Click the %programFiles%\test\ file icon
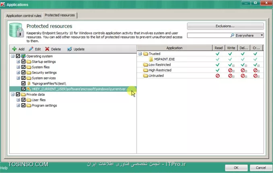Screen dimensions: 273x173 [29, 83]
